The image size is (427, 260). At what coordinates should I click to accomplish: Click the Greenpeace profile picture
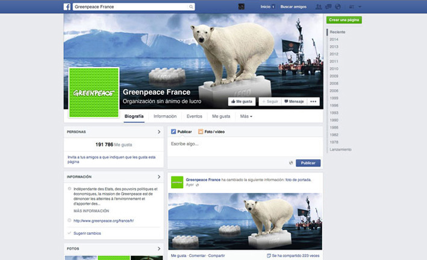[x=94, y=93]
